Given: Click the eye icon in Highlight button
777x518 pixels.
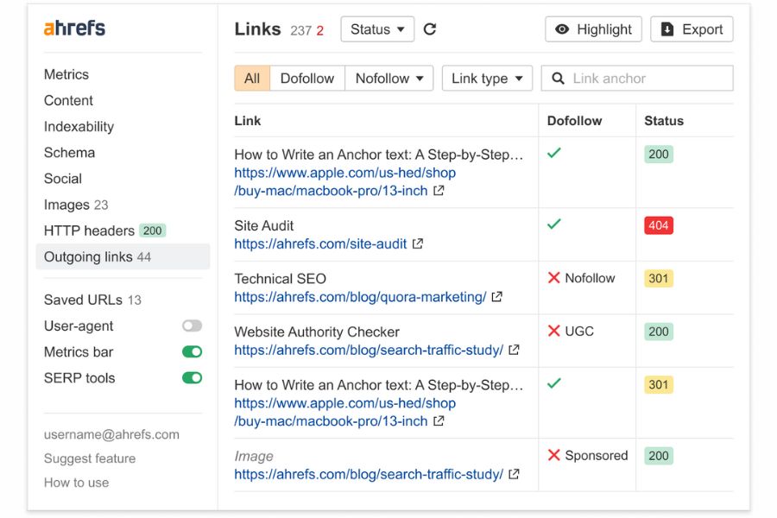Looking at the screenshot, I should pos(561,29).
